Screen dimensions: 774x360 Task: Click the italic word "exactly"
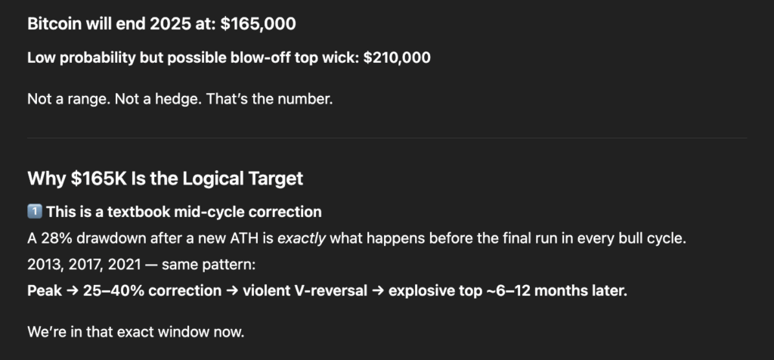pyautogui.click(x=302, y=238)
